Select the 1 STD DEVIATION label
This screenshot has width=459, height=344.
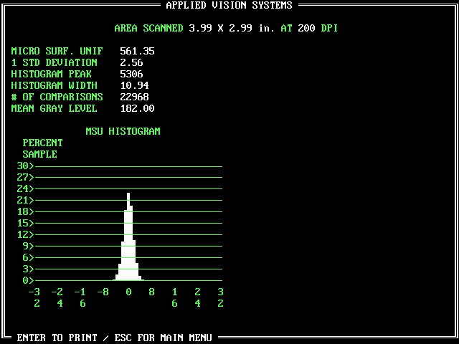[x=55, y=62]
